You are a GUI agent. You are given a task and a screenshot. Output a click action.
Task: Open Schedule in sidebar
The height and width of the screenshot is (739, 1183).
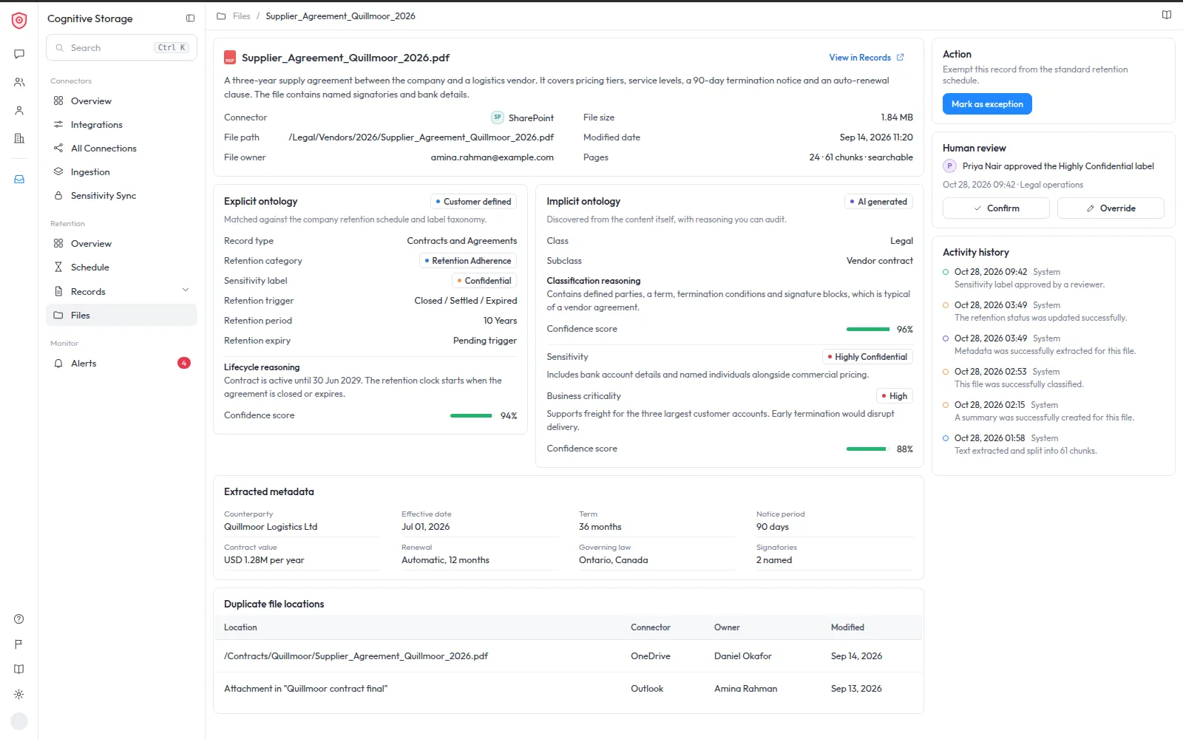coord(121,268)
